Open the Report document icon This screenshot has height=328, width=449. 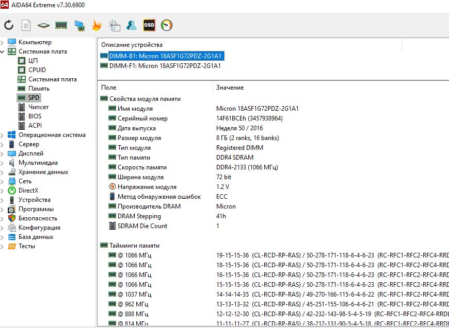coord(26,25)
